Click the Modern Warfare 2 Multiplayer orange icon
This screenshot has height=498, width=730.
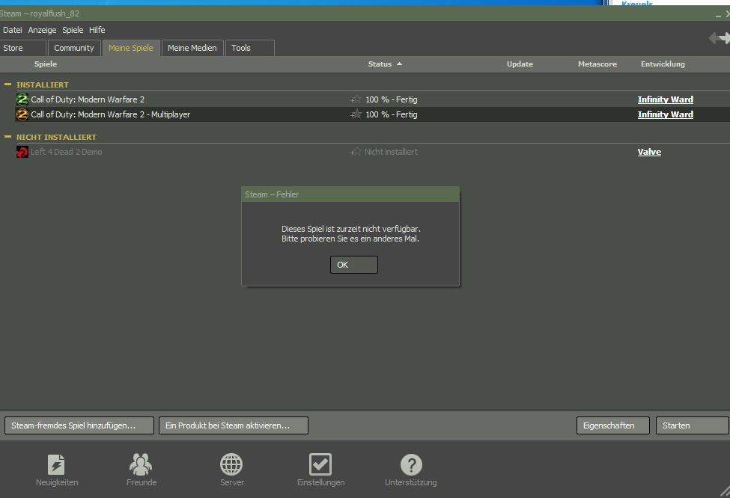pyautogui.click(x=22, y=114)
